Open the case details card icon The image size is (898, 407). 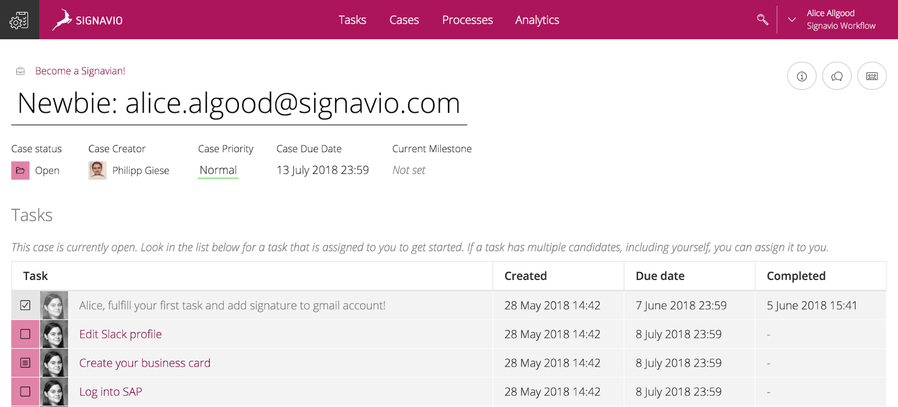[x=871, y=76]
